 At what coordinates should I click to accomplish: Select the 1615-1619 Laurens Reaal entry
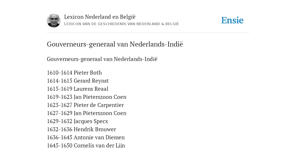pyautogui.click(x=77, y=89)
